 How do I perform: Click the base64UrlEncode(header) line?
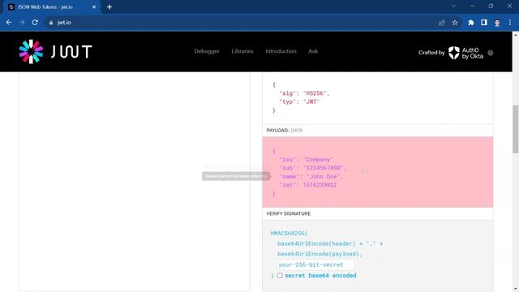pos(330,243)
